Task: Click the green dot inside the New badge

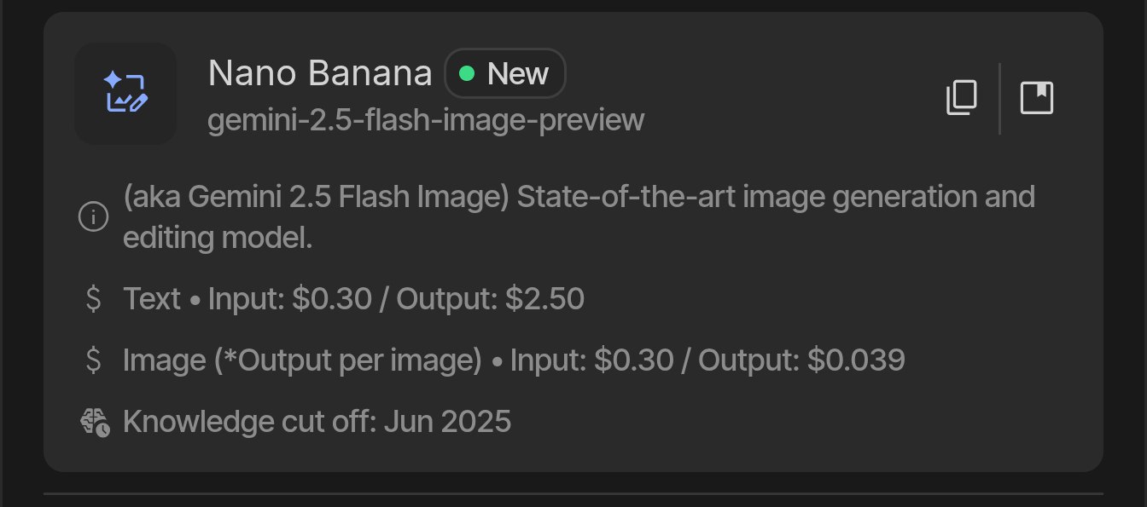Action: tap(466, 74)
